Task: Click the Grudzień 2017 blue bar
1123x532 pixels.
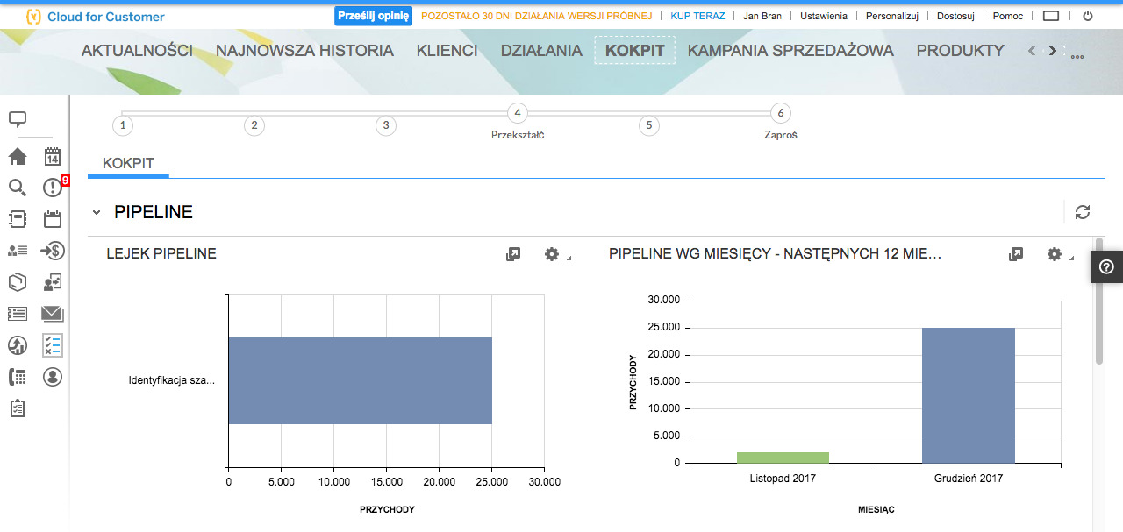Action: [x=968, y=394]
